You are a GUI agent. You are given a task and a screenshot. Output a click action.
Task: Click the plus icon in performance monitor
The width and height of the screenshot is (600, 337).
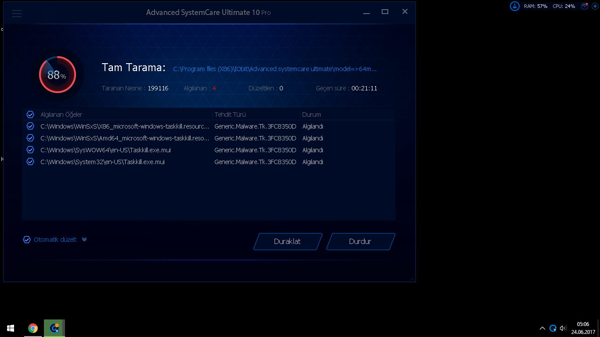pos(595,6)
